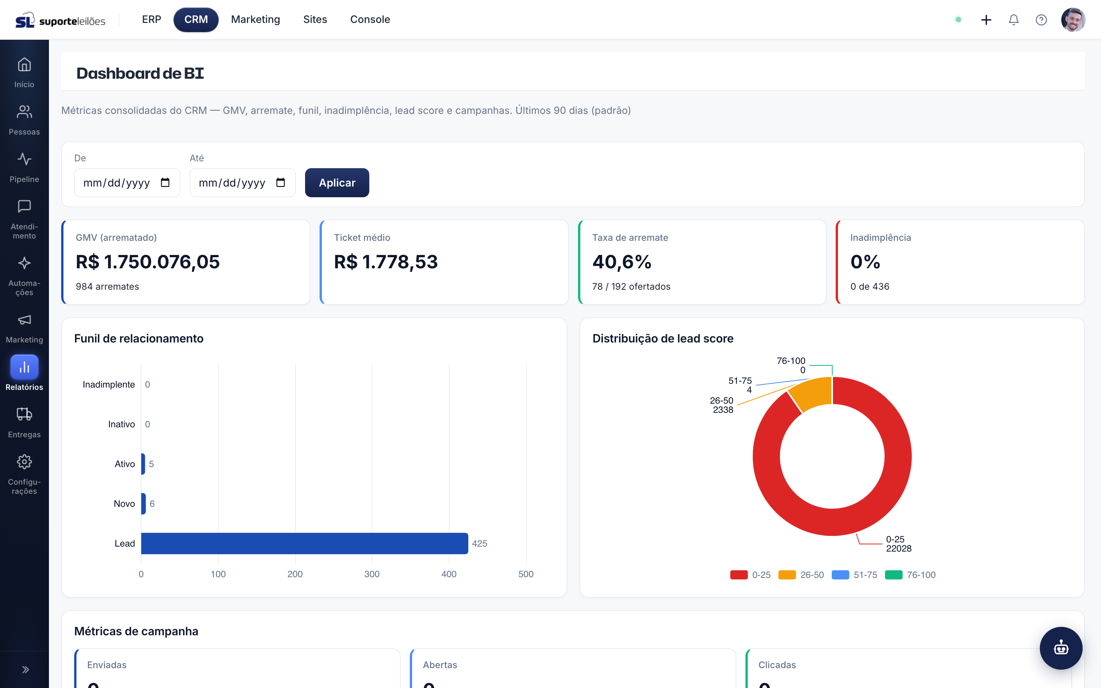Open the help question-mark icon
1101x688 pixels.
[x=1041, y=19]
